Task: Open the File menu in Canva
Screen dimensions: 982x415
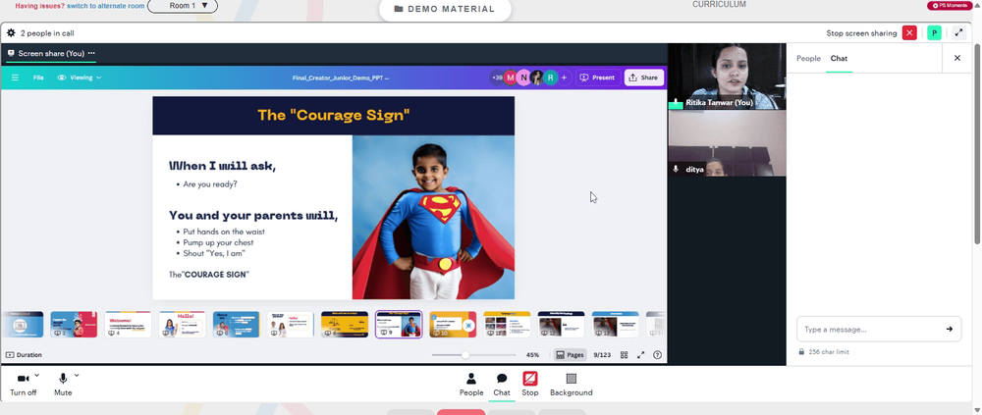Action: [38, 78]
